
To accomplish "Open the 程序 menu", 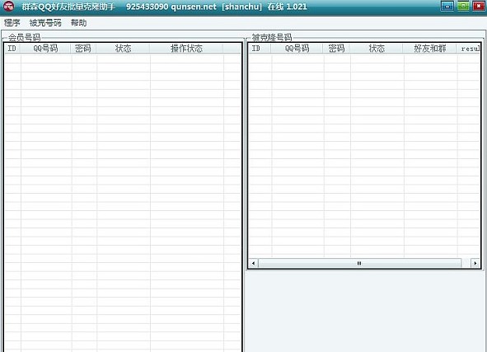I will pos(12,23).
